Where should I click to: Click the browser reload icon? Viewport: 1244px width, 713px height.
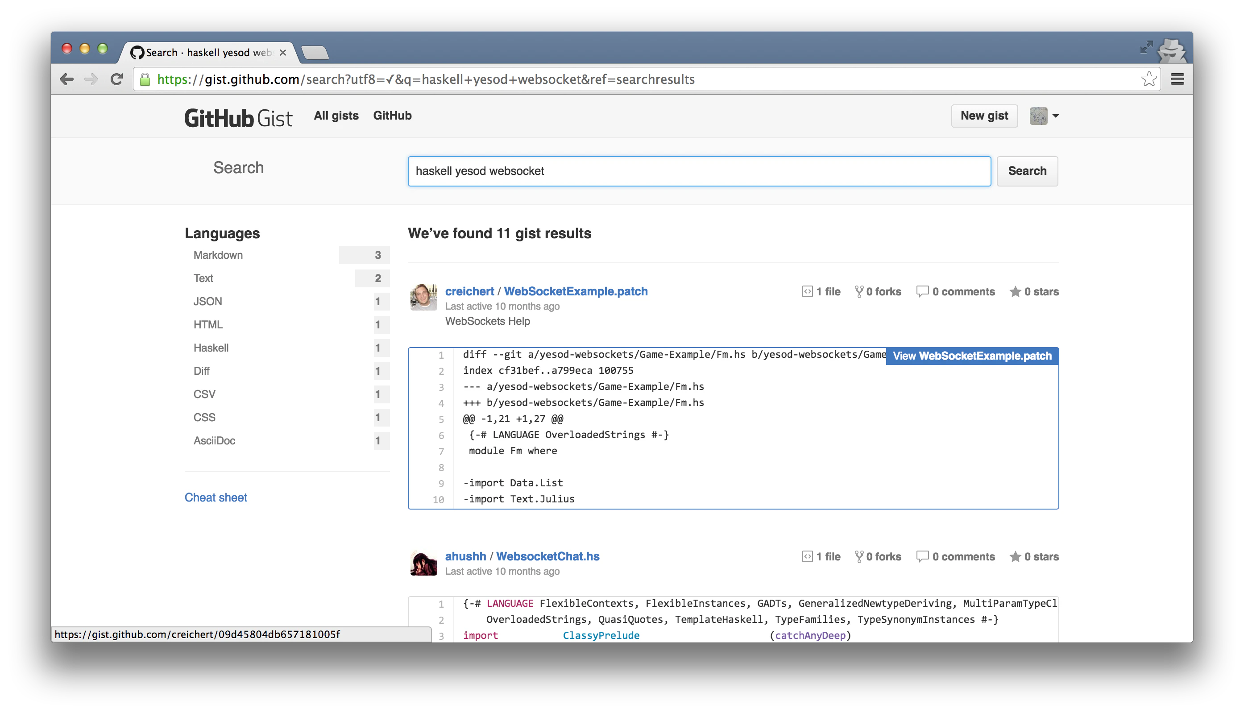pyautogui.click(x=116, y=79)
